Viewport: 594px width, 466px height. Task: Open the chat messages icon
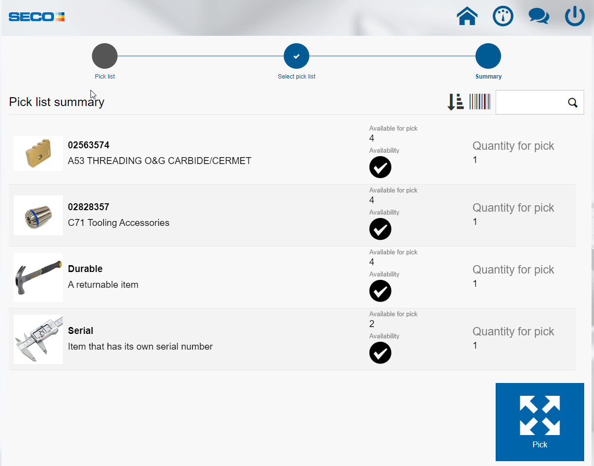coord(539,16)
